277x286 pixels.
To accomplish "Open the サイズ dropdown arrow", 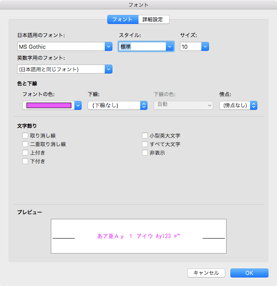I will tap(205, 47).
